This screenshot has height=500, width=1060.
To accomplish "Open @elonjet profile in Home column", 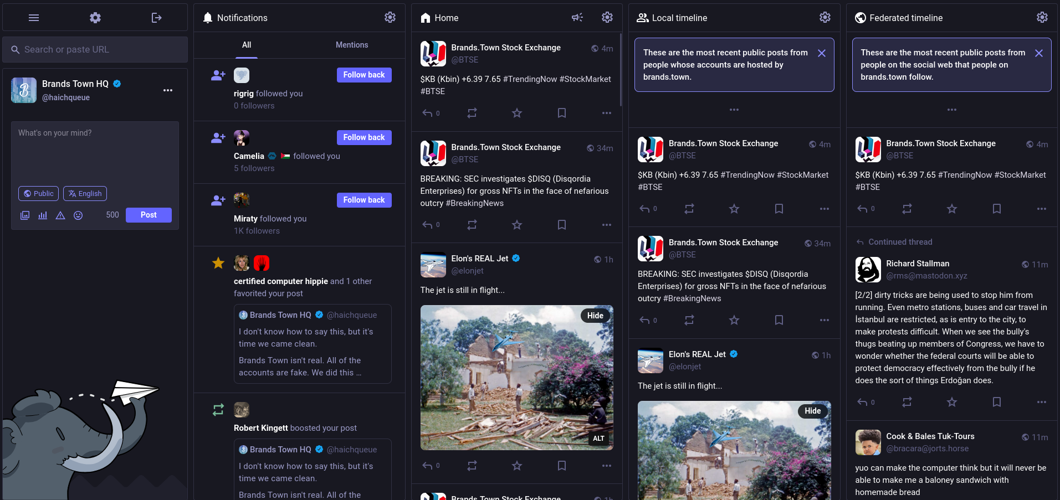I will point(467,271).
